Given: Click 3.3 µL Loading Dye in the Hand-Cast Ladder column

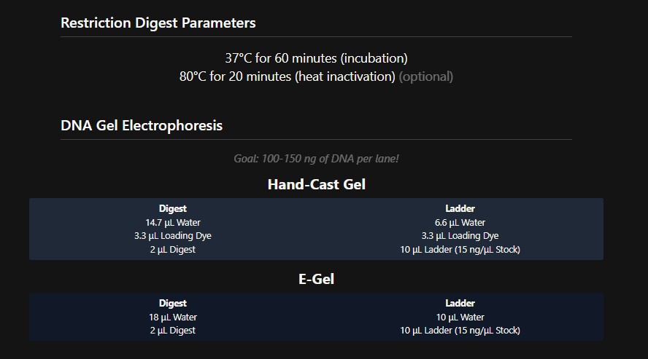Looking at the screenshot, I should click(x=460, y=236).
